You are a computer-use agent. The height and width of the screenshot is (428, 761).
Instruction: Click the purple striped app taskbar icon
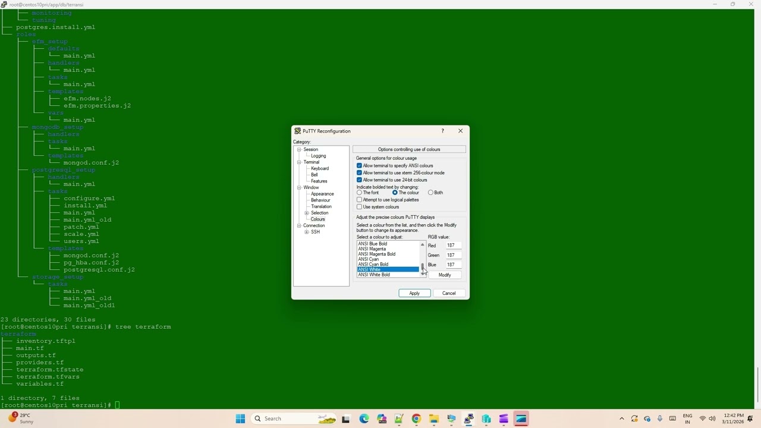click(x=504, y=418)
